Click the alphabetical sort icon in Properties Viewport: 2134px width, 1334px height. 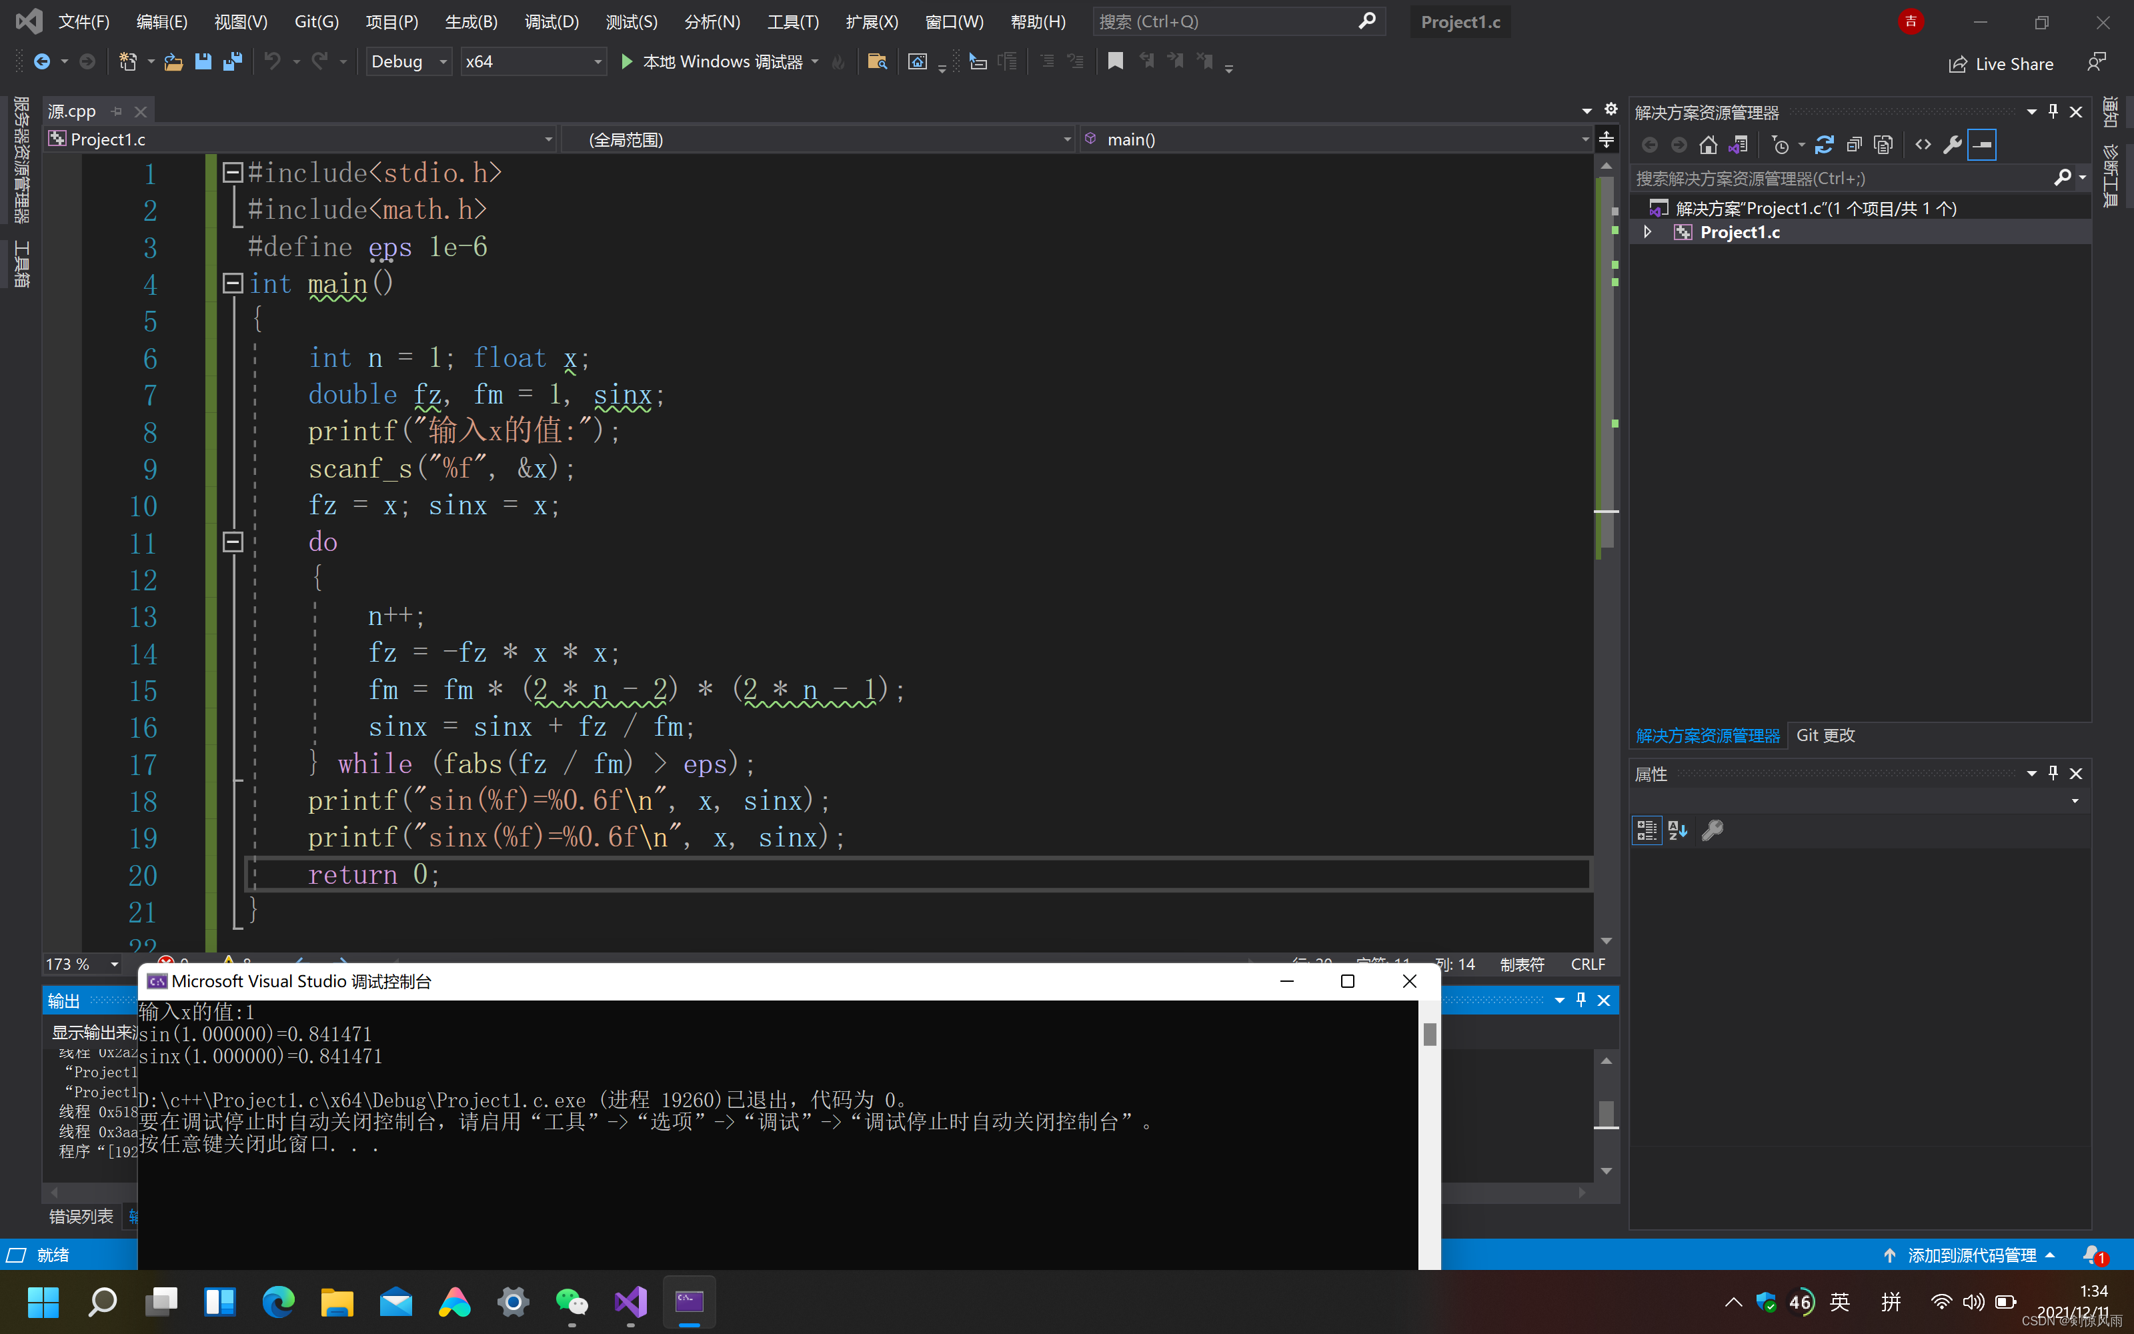1677,830
